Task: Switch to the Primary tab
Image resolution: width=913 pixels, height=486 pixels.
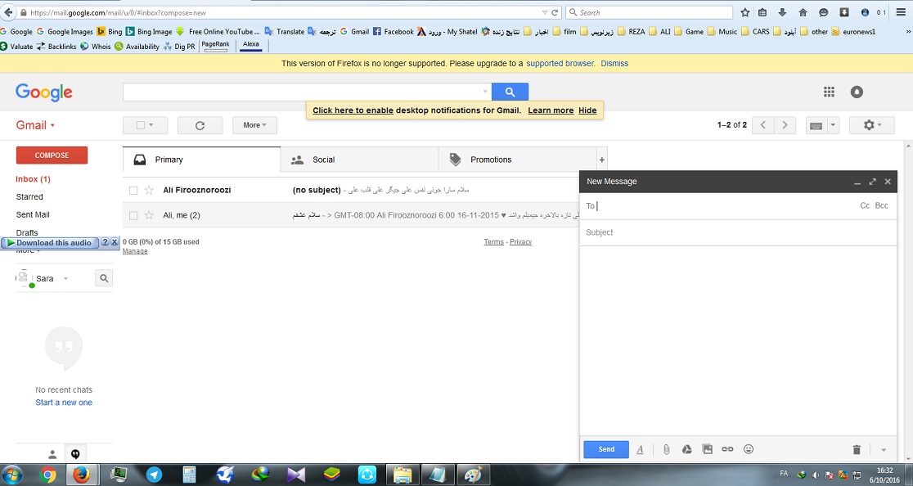Action: coord(201,160)
